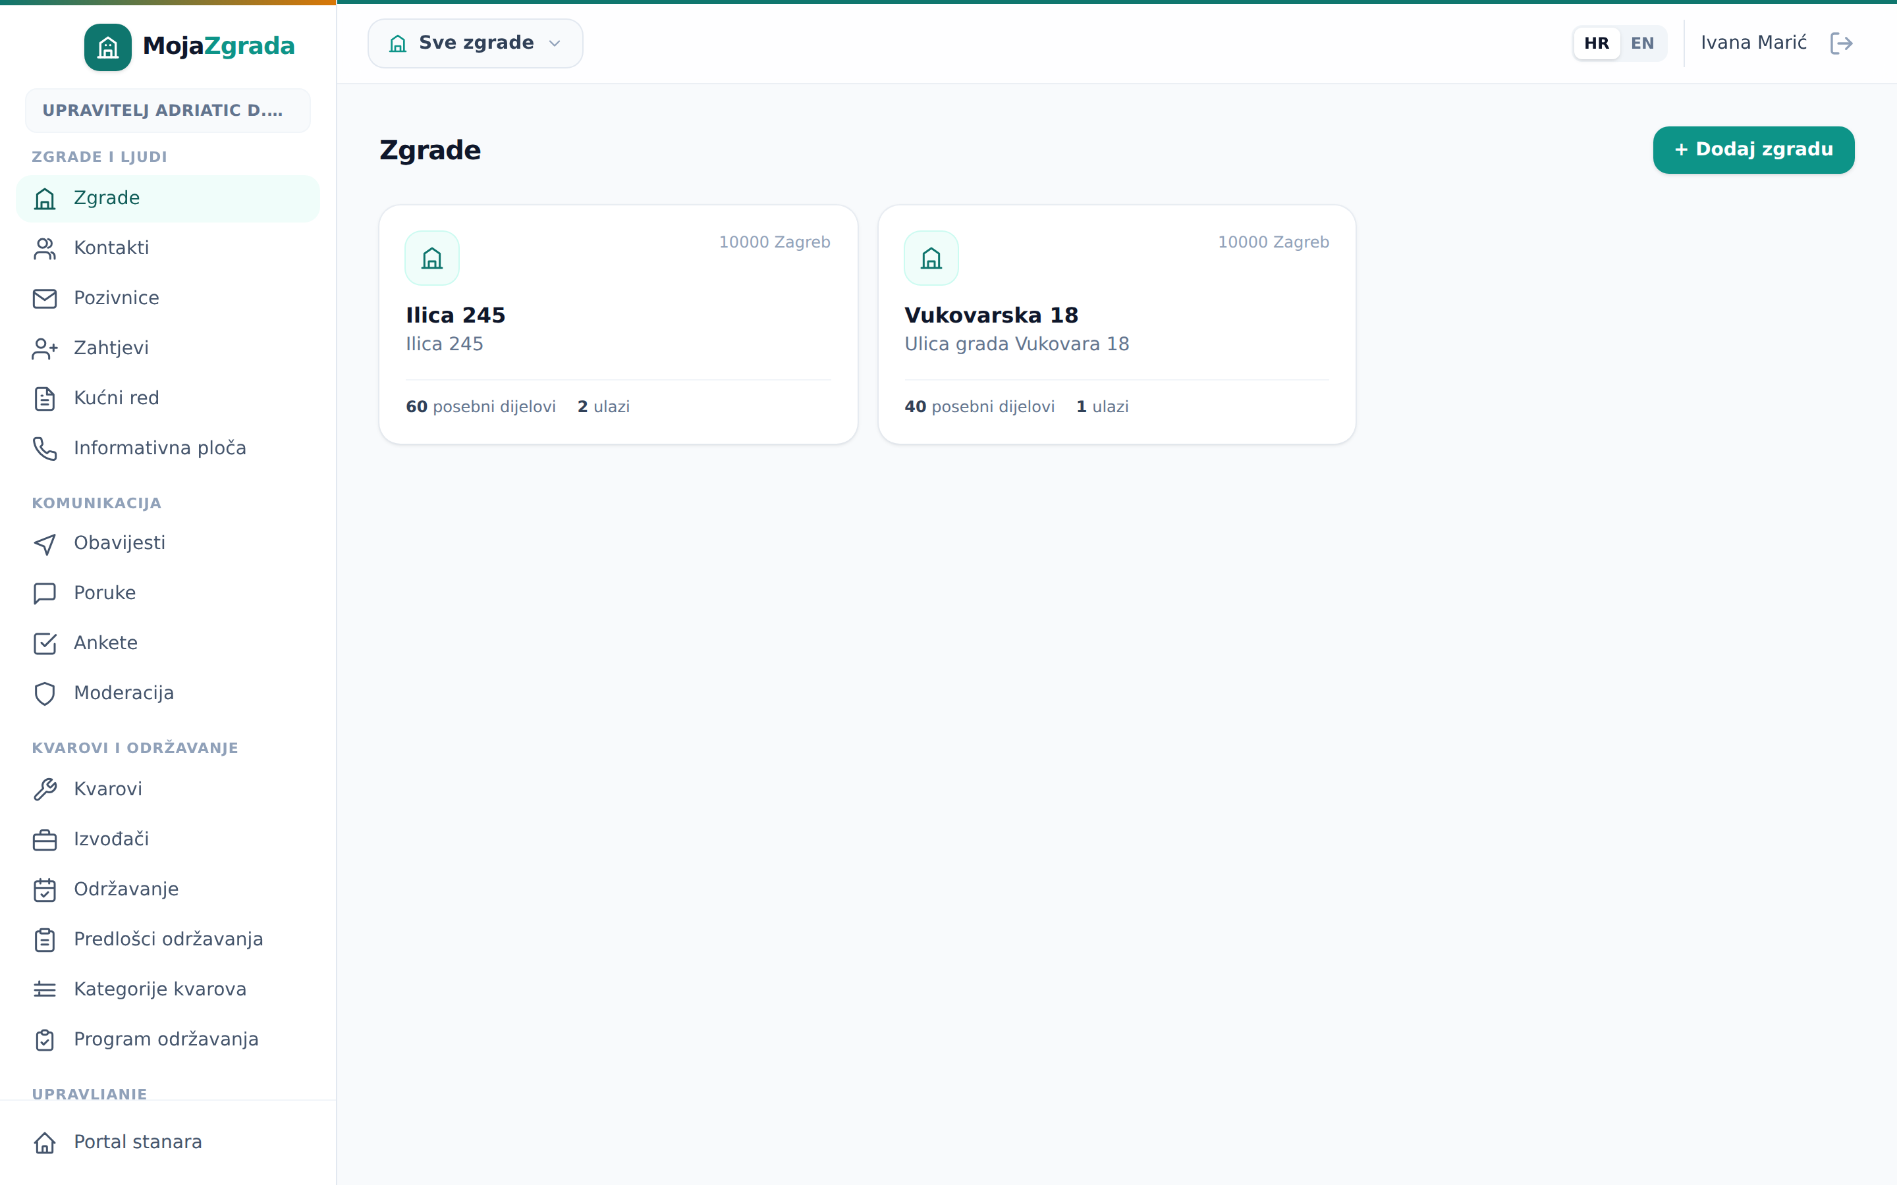Viewport: 1897px width, 1185px height.
Task: Click the MojaZgrada logo icon
Action: (107, 47)
